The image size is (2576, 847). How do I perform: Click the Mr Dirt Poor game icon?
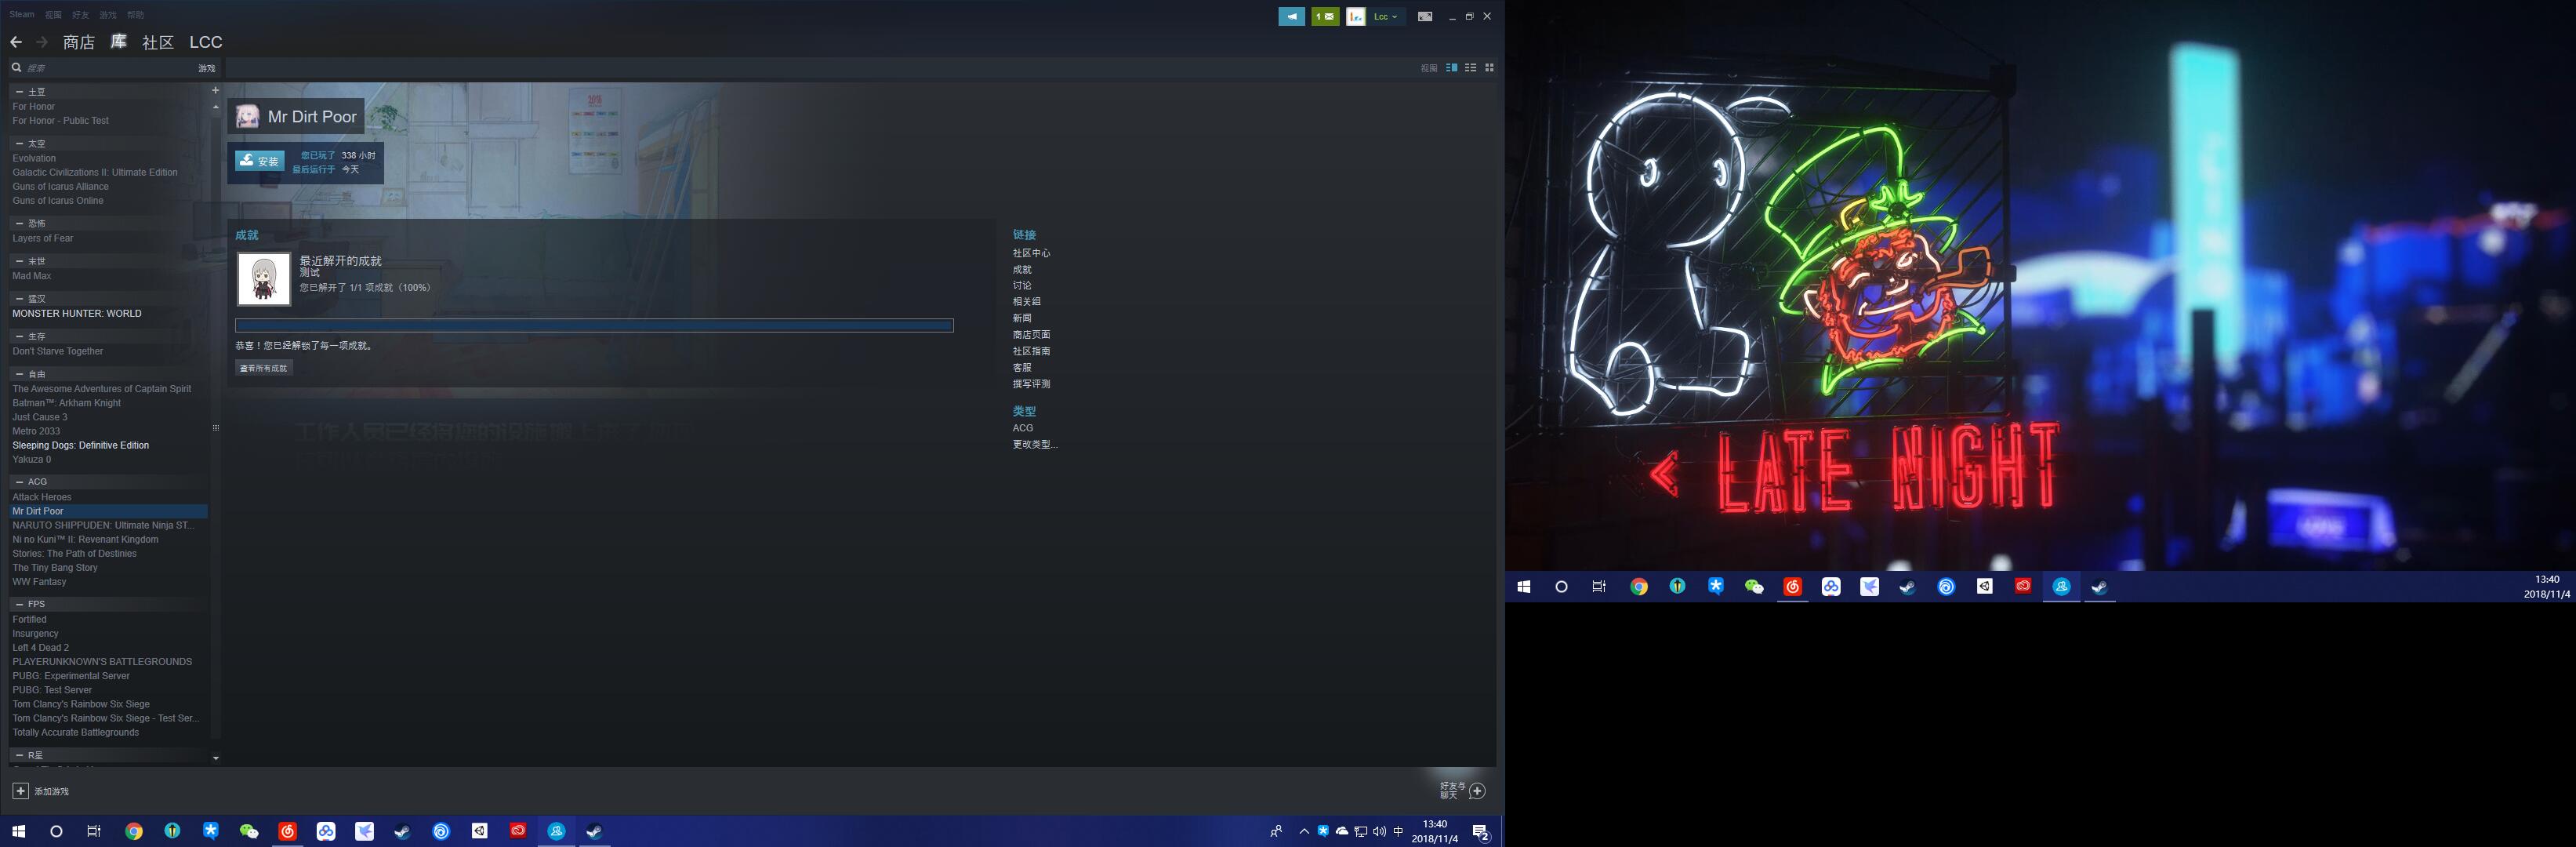tap(247, 116)
